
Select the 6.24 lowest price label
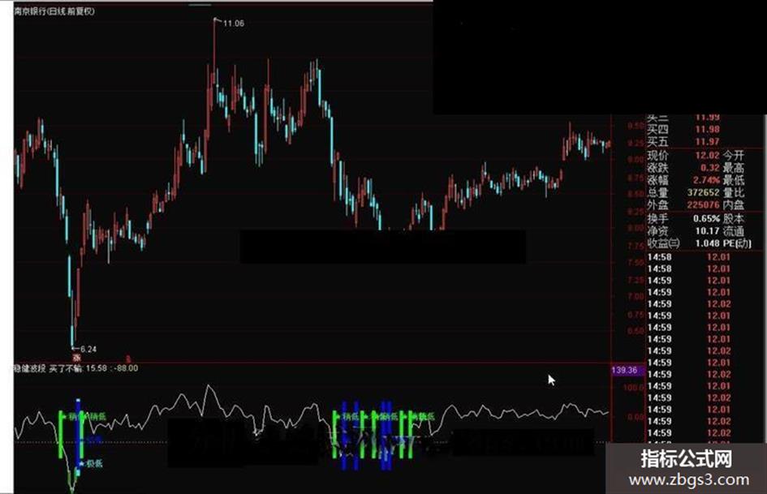point(88,349)
